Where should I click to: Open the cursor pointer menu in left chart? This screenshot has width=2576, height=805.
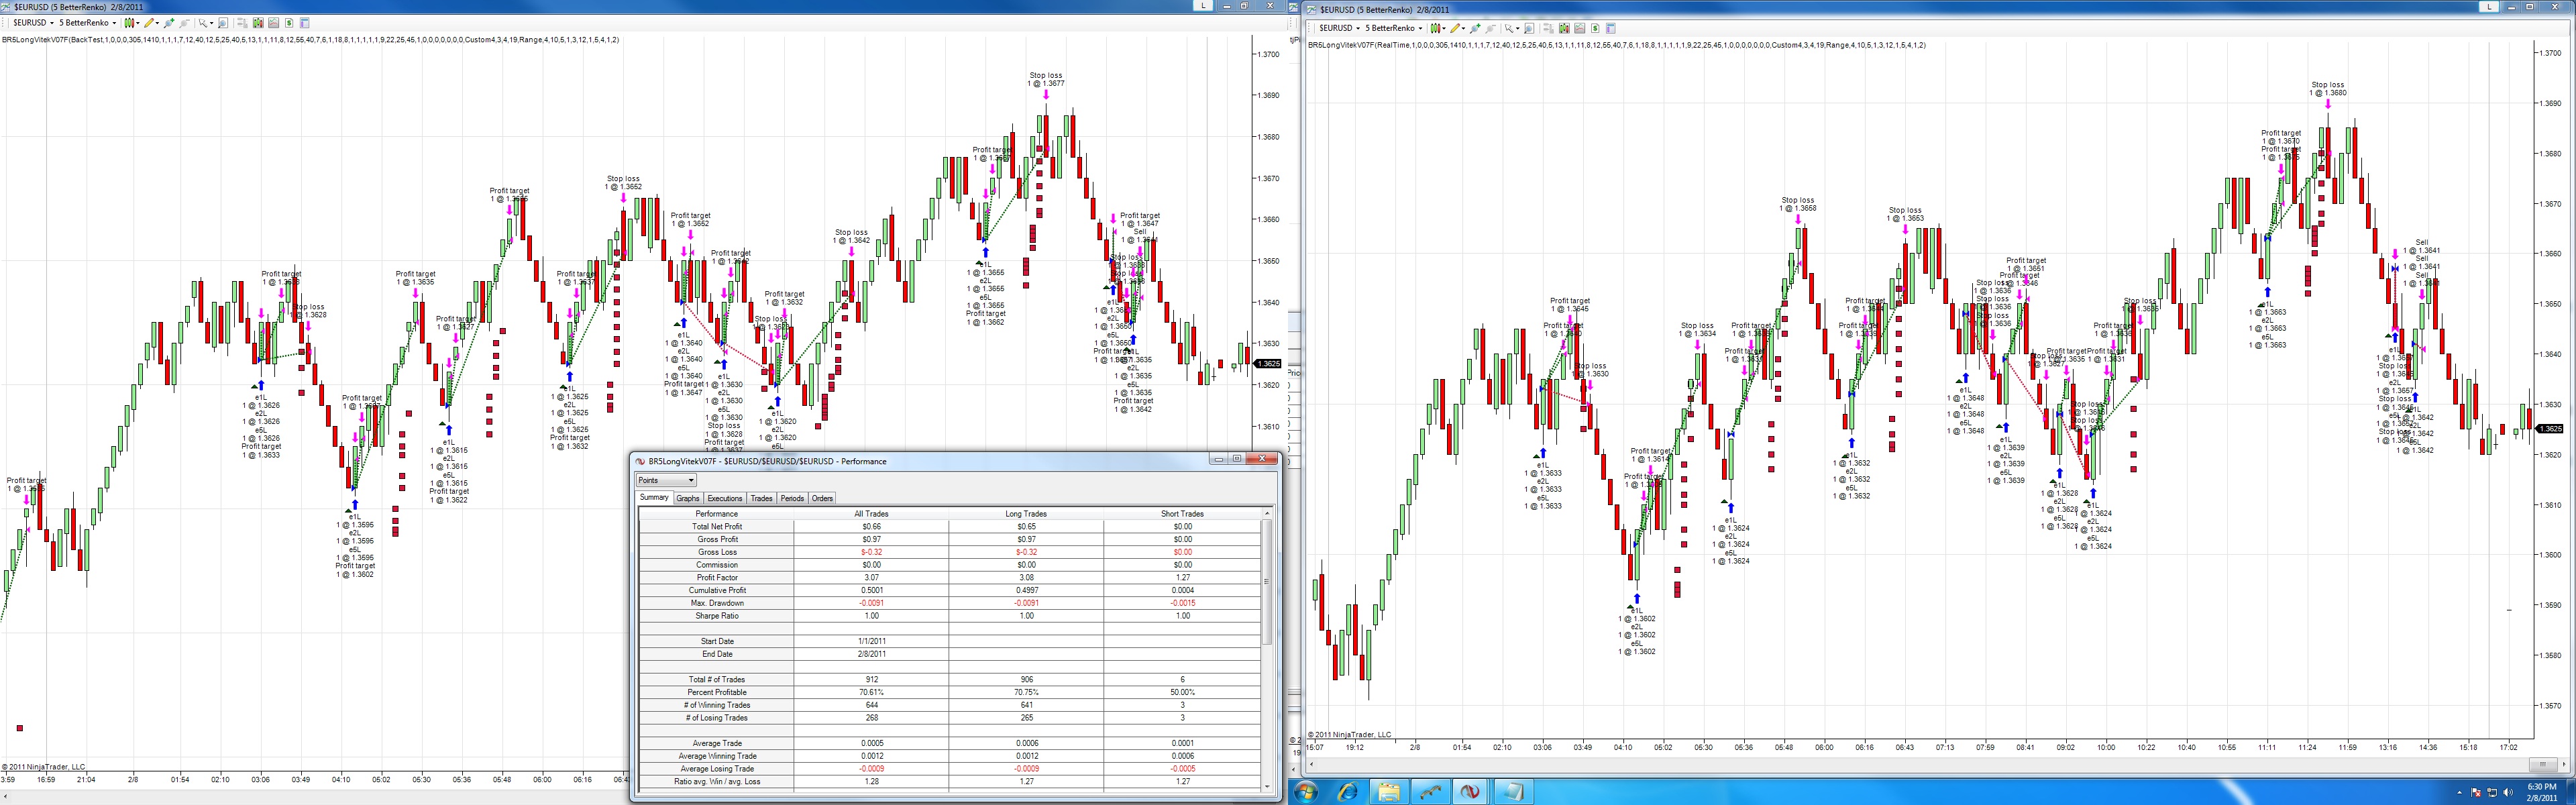point(206,23)
